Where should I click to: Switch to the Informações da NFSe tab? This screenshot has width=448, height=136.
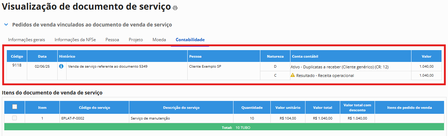[75, 40]
